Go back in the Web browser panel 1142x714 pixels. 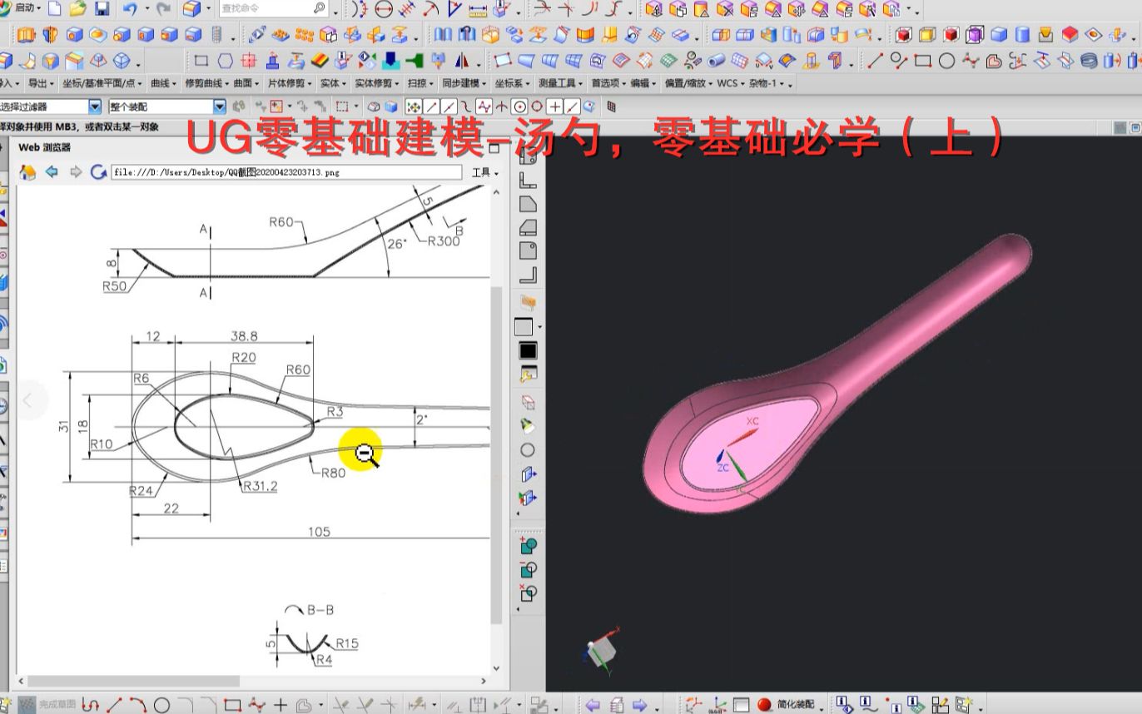pyautogui.click(x=52, y=172)
